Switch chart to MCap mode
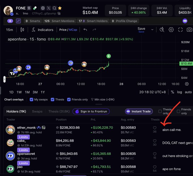The image size is (193, 176). pos(73,30)
